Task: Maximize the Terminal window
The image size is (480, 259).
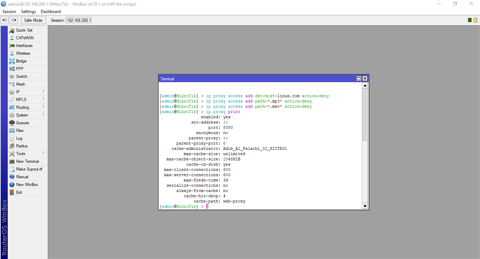Action: tap(359, 79)
